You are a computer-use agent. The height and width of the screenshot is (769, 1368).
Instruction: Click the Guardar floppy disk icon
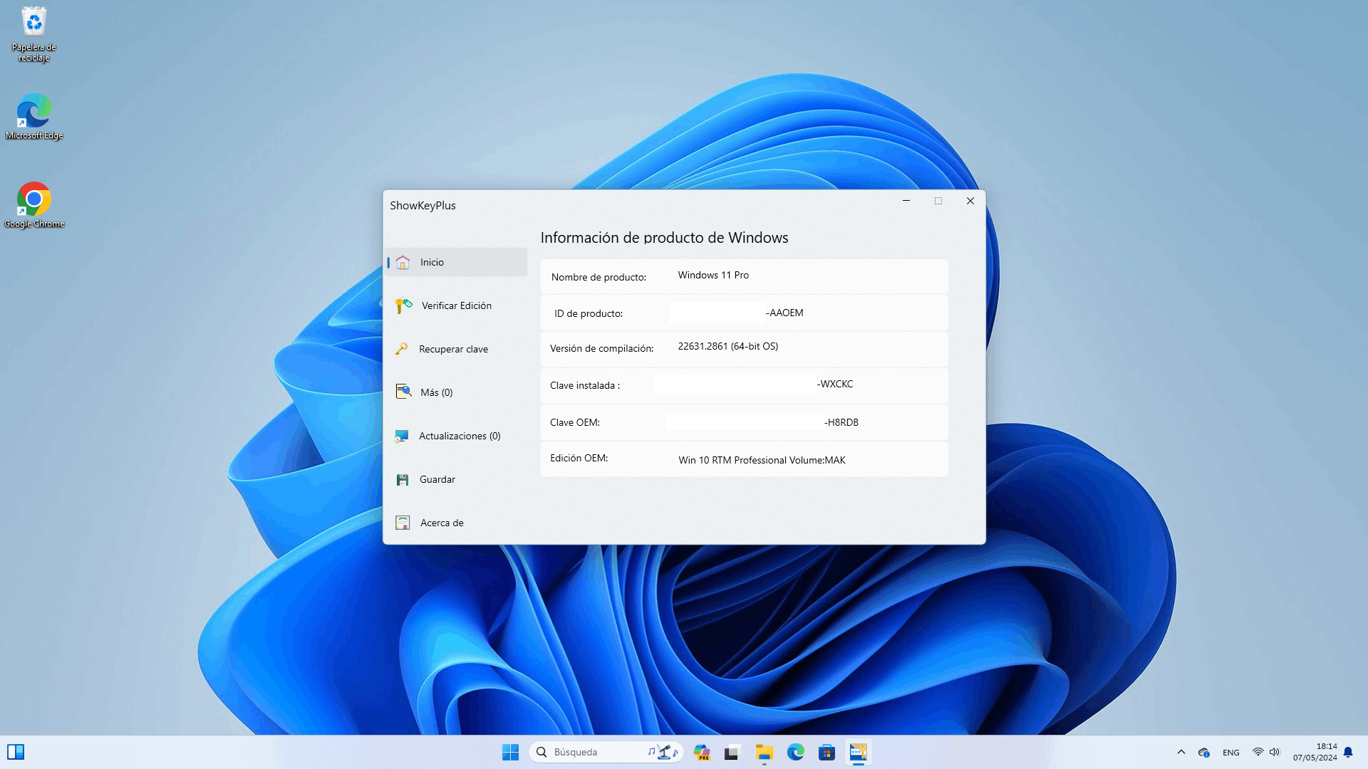403,479
